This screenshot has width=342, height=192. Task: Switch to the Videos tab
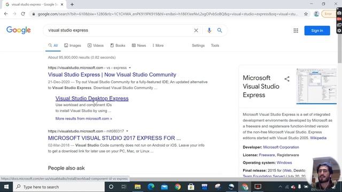tap(96, 45)
